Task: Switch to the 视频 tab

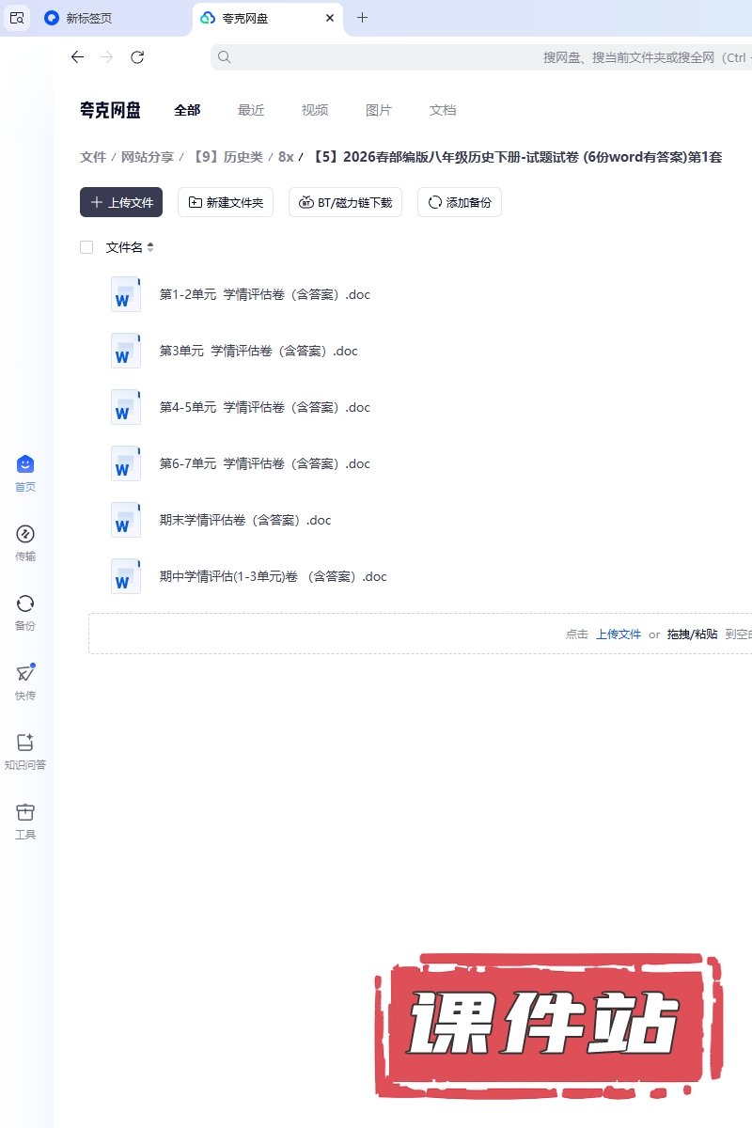Action: click(x=315, y=110)
